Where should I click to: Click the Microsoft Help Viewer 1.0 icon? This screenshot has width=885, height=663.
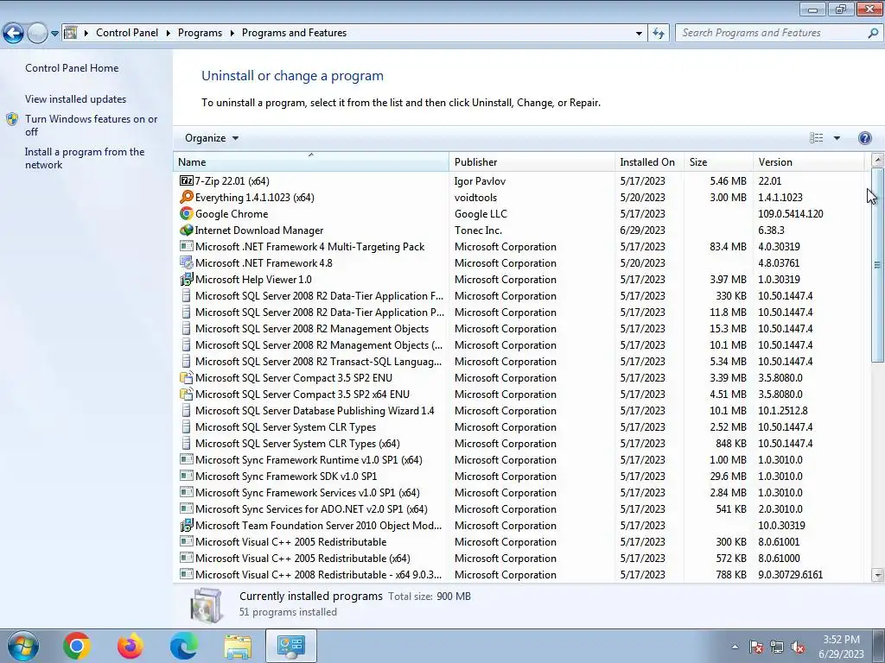point(187,279)
